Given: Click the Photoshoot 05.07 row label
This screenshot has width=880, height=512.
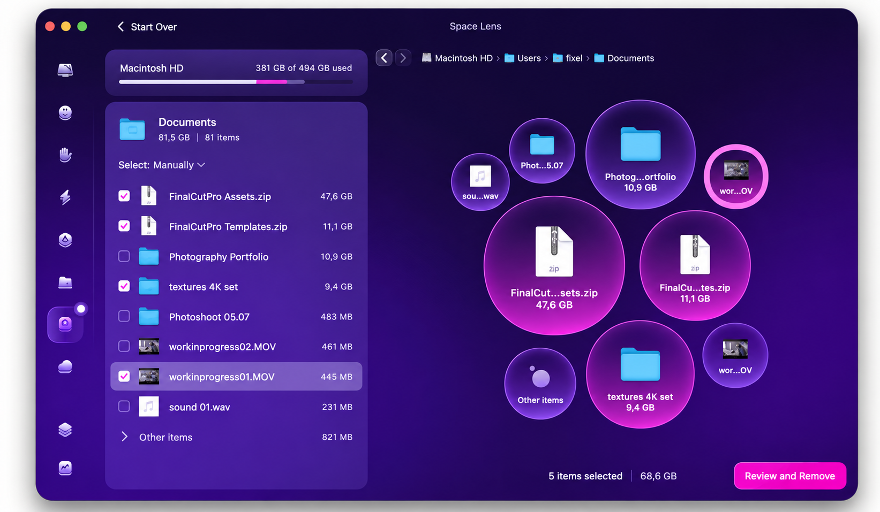Looking at the screenshot, I should pos(209,317).
